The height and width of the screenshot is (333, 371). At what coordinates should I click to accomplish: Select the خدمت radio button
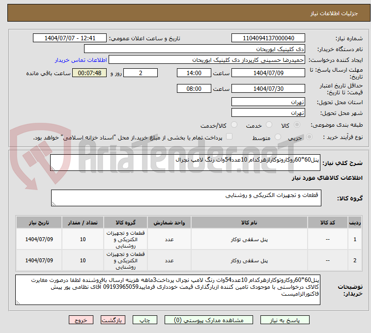tap(269, 125)
